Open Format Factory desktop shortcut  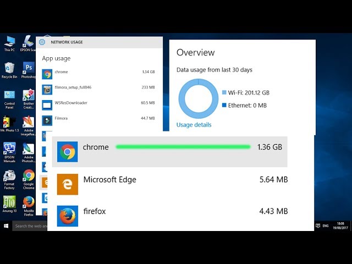(x=9, y=180)
